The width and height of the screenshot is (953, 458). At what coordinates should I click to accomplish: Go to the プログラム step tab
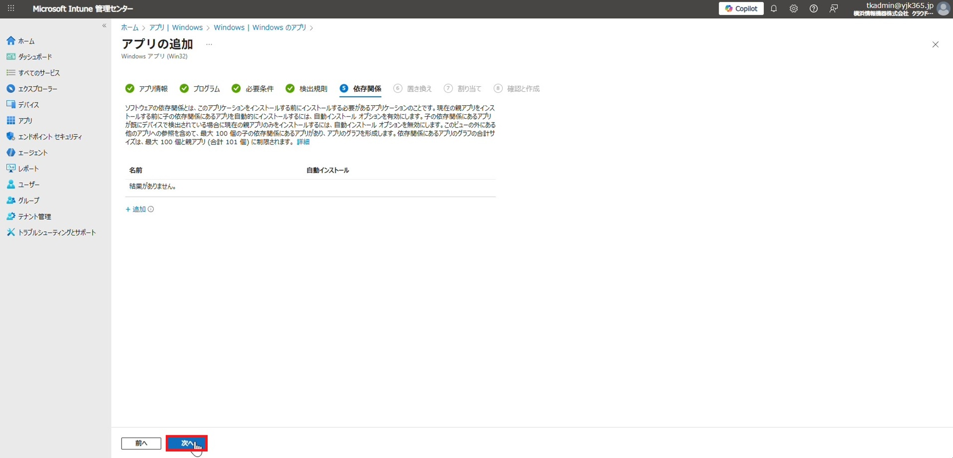[200, 89]
